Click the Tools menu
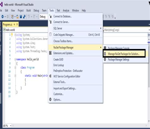The height and width of the screenshot is (129, 150). click(52, 10)
